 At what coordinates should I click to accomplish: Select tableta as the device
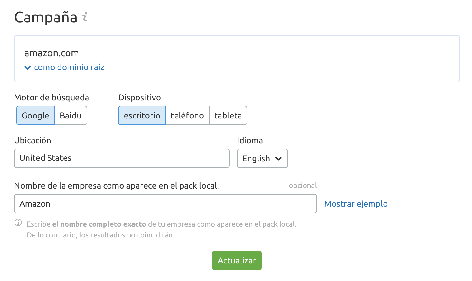tap(228, 115)
